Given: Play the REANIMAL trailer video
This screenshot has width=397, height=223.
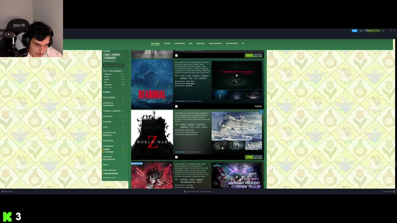Looking at the screenshot, I should [x=237, y=75].
